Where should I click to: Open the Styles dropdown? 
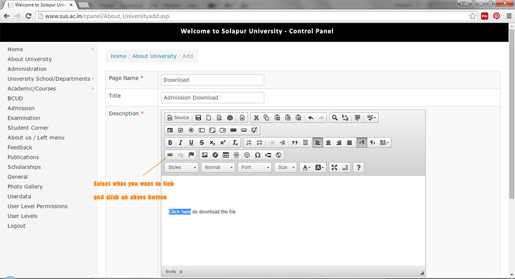pyautogui.click(x=182, y=167)
